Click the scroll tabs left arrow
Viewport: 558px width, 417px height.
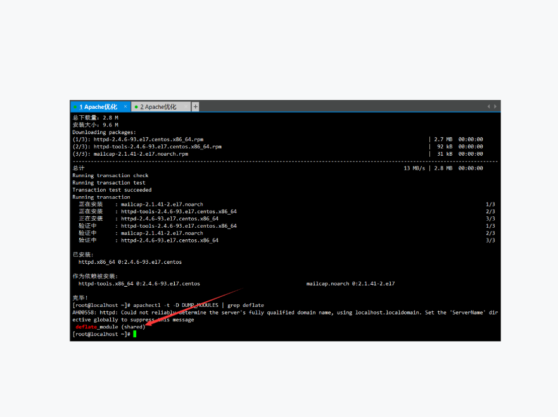(x=488, y=106)
